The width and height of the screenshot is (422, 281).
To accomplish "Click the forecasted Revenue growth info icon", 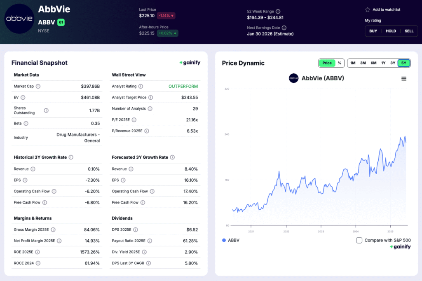I will coord(131,169).
